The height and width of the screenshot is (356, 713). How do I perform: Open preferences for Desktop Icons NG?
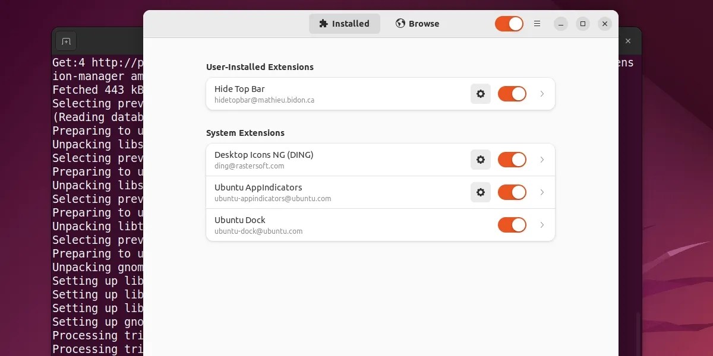[x=481, y=160]
